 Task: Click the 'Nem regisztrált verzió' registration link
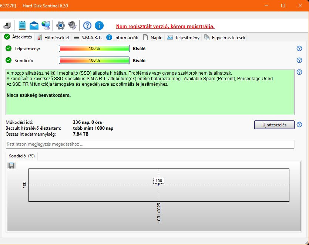coord(165,26)
